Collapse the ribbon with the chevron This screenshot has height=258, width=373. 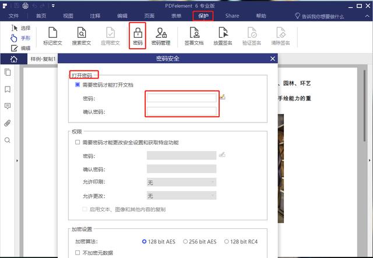[367, 16]
